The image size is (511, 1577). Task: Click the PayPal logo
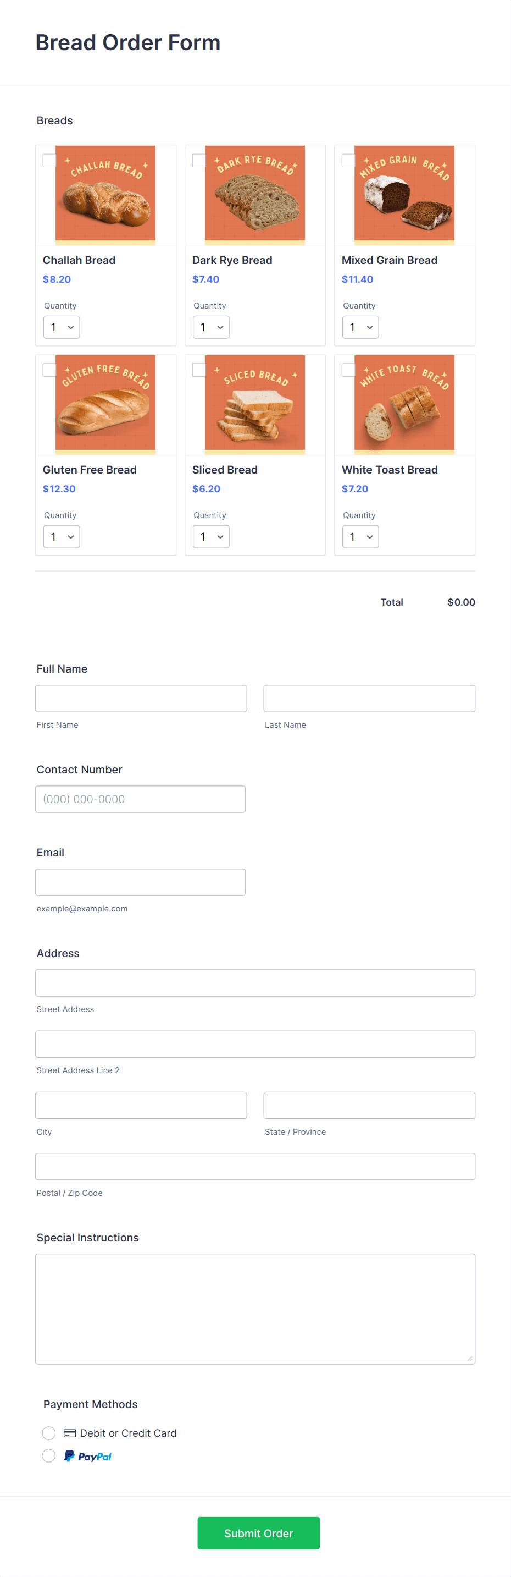[x=87, y=1456]
